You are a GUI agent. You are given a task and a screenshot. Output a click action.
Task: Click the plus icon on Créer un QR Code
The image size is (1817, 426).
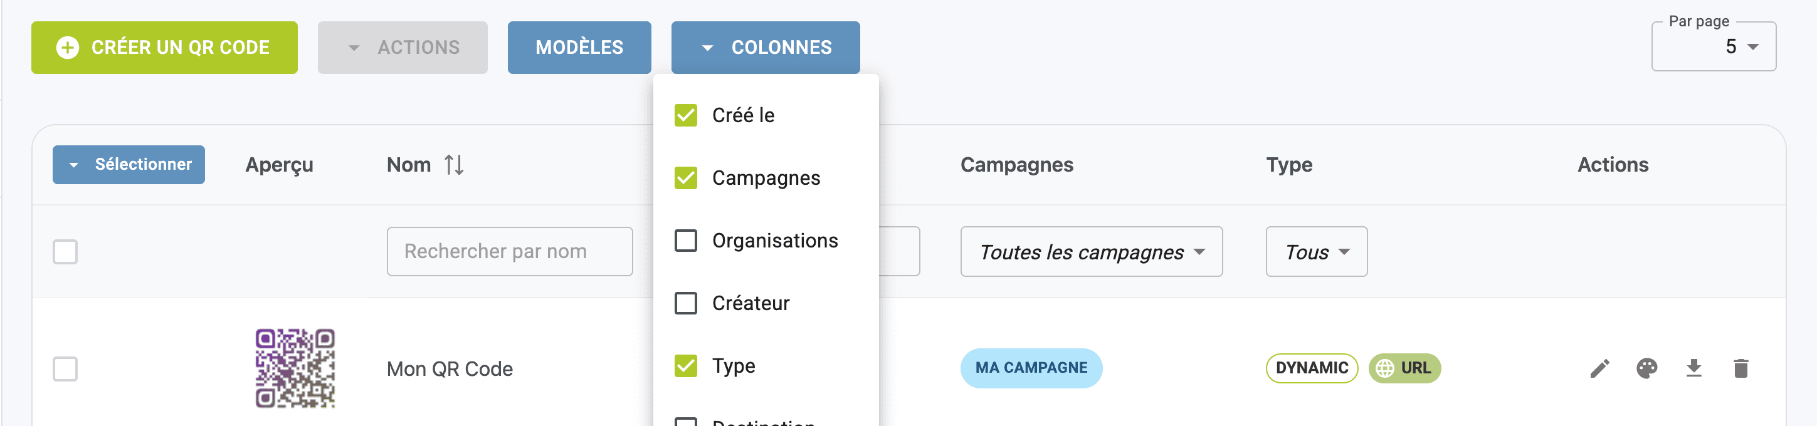[x=68, y=48]
